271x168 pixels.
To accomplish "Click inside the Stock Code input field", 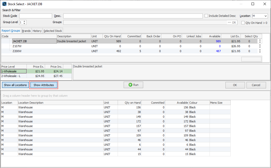I will (35, 16).
